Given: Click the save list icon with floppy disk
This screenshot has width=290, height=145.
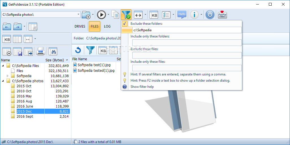Looking at the screenshot, I should tap(18, 52).
